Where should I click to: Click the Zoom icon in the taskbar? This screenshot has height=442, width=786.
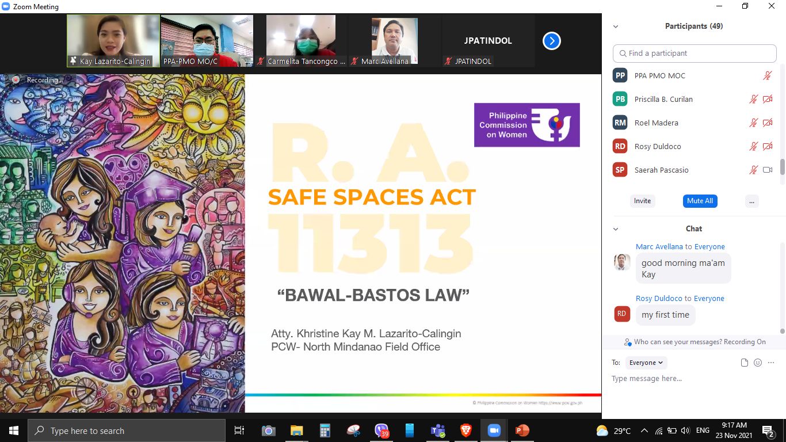pyautogui.click(x=494, y=430)
